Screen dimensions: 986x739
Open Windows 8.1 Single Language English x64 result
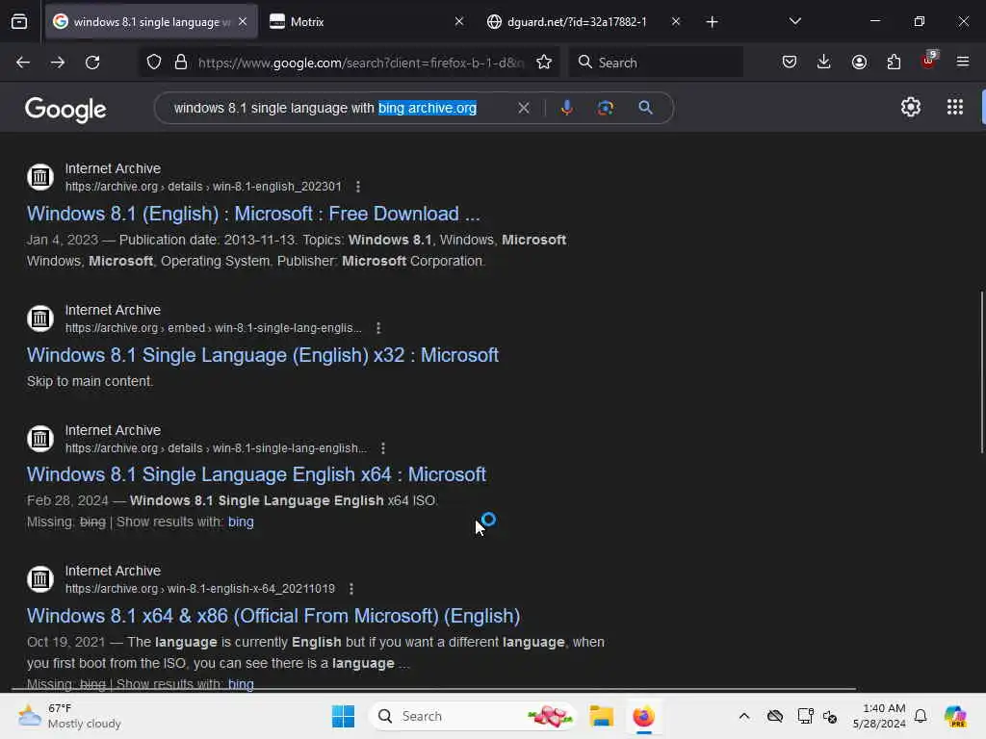256,474
